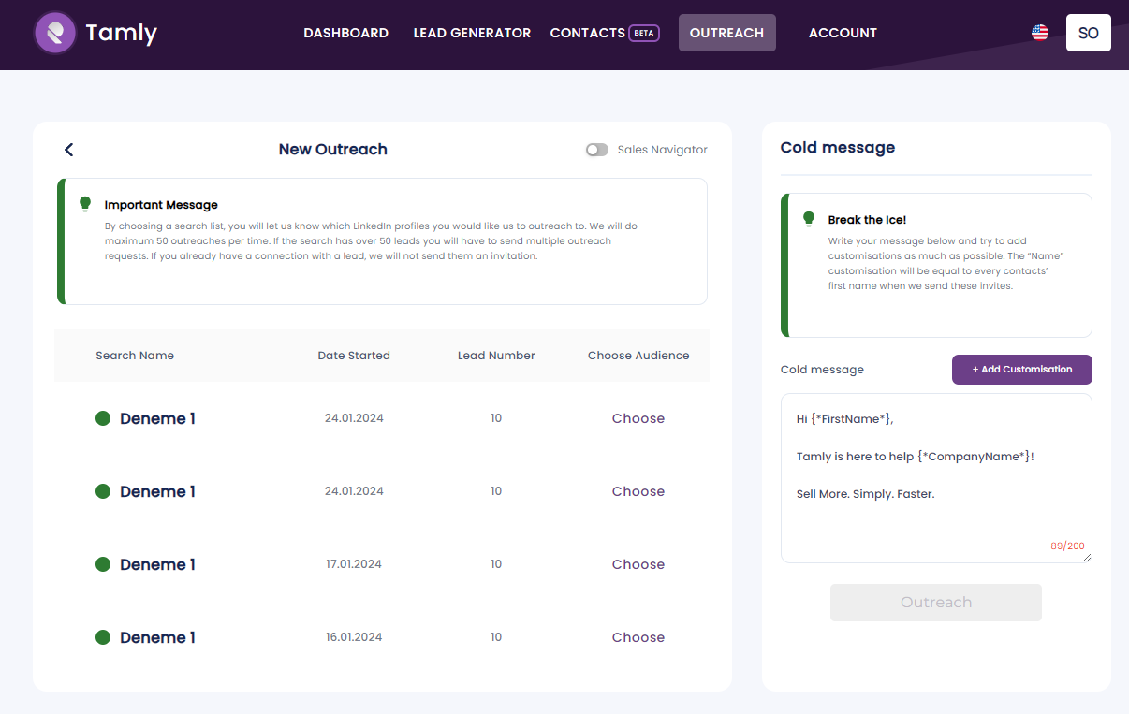Screen dimensions: 1129x714
Task: Click the New Outreach heading
Action: coord(333,150)
